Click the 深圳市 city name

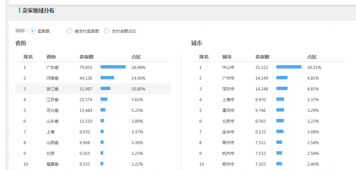228,89
